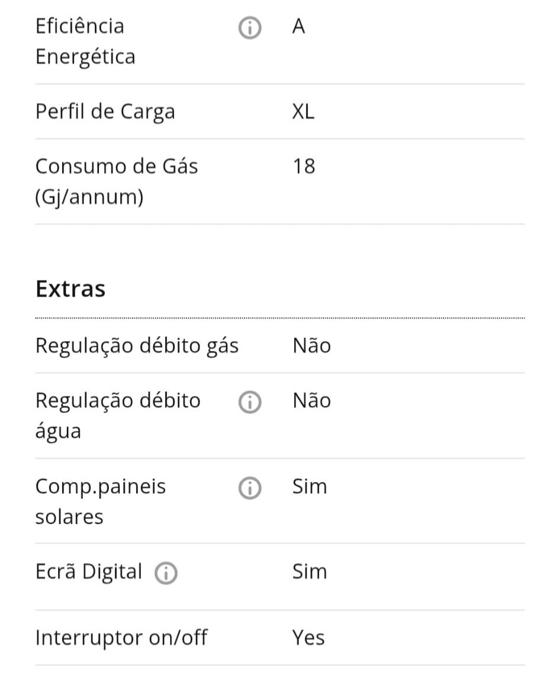Click the Sim value for solar panels

[x=310, y=486]
